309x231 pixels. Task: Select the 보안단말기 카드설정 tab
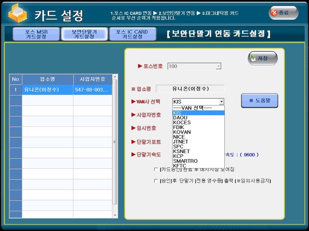click(84, 34)
